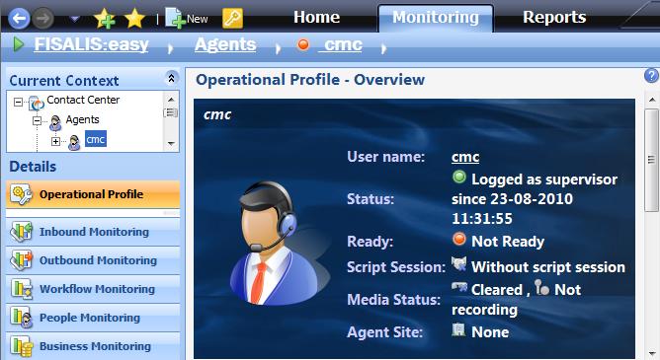The image size is (660, 360).
Task: Switch to the Home tab
Action: click(316, 17)
